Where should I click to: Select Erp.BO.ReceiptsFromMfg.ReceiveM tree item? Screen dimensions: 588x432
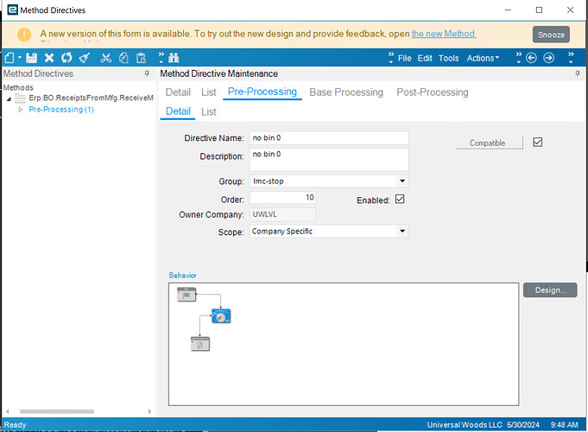tap(91, 98)
